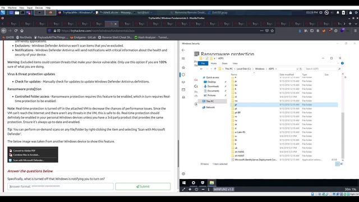Switch to large icons view in Explorer
359x202 pixels.
click(x=342, y=164)
